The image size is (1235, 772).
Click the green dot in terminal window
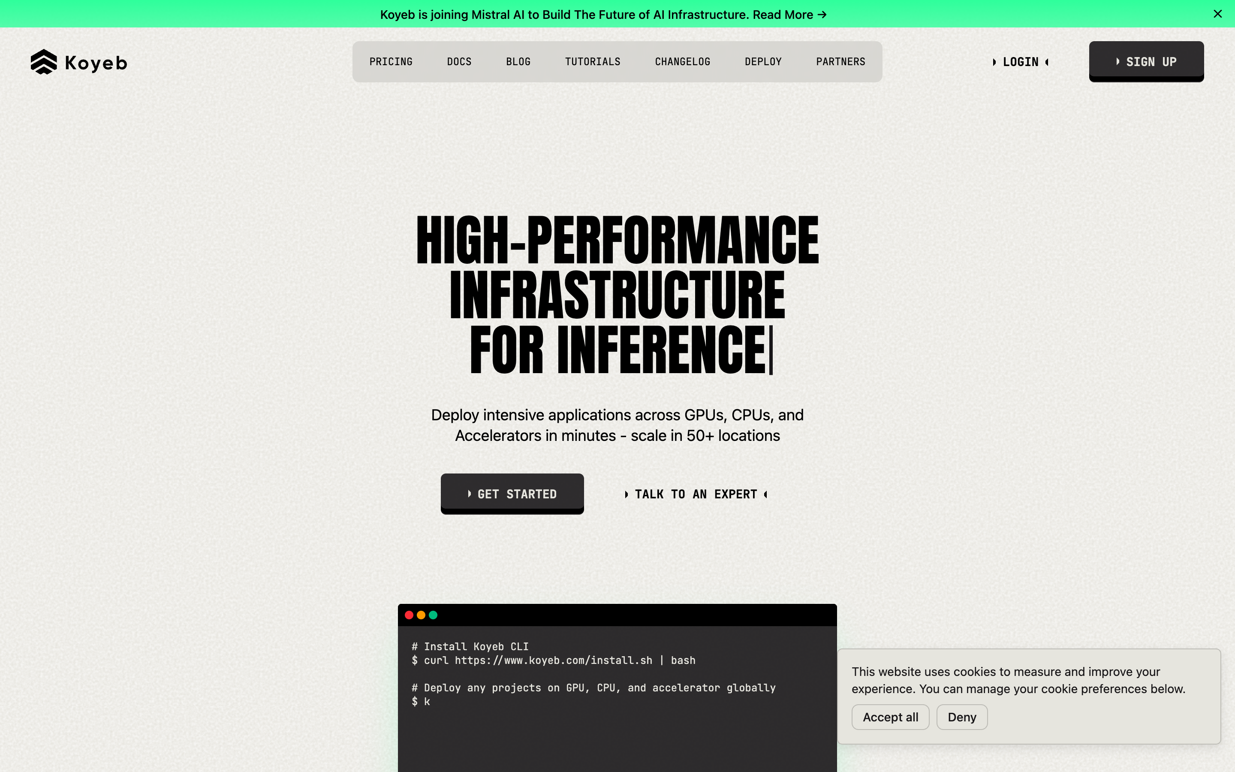coord(433,615)
